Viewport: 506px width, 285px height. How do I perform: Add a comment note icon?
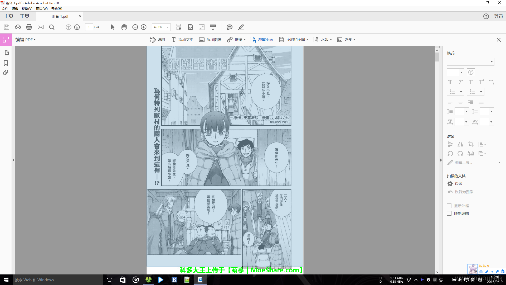(230, 27)
